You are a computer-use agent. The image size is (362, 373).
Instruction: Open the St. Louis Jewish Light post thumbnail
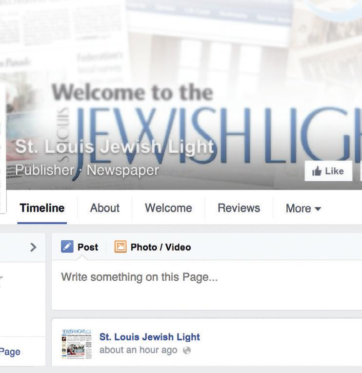[x=77, y=344]
